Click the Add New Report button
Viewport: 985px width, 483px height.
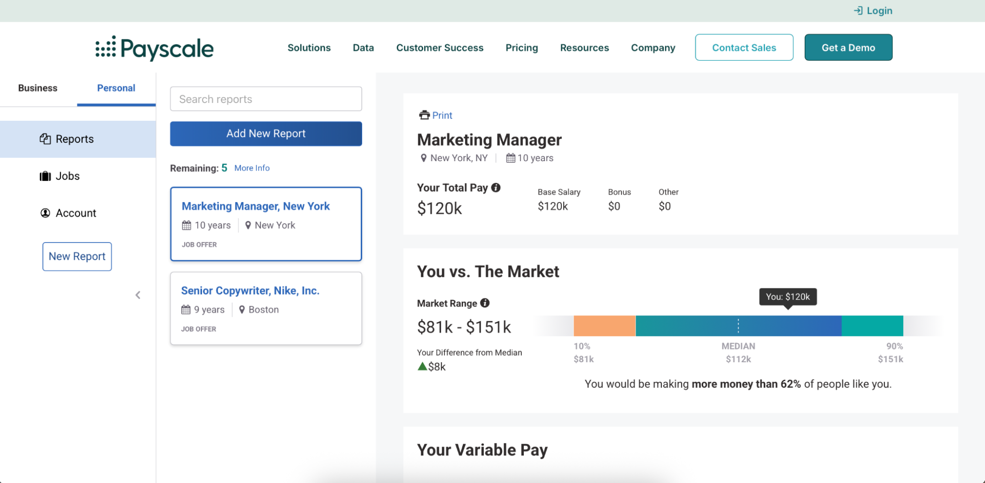point(266,134)
